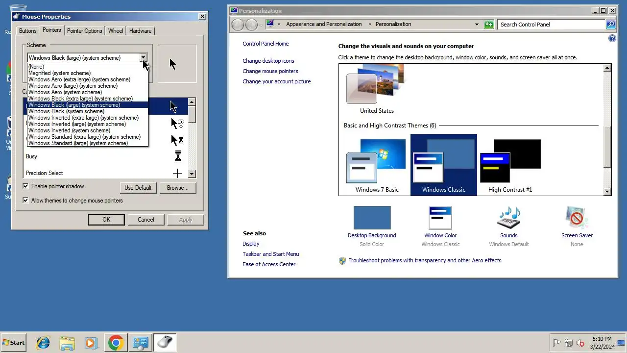
Task: Click the Back arrow in Personalization window
Action: 238,24
